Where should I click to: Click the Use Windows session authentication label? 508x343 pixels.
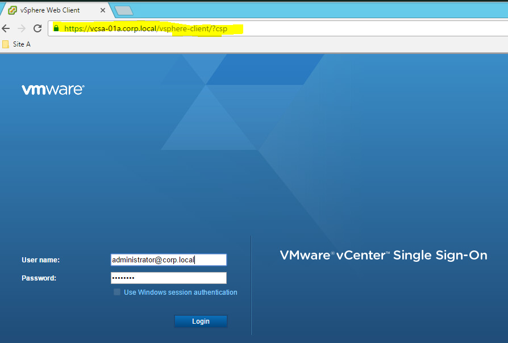(181, 292)
